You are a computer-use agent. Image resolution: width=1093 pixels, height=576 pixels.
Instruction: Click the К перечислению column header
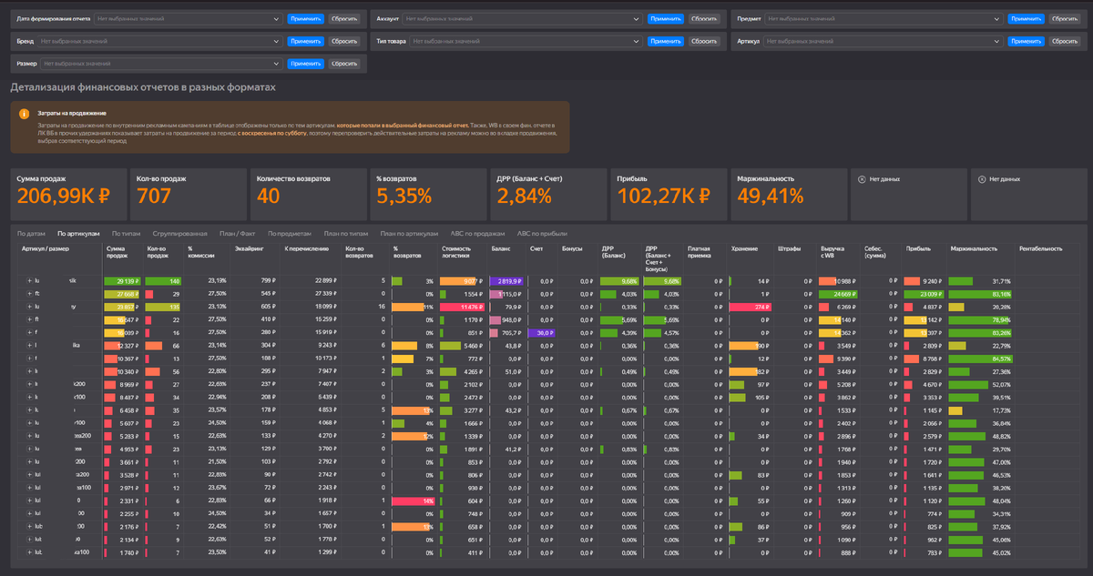point(305,248)
